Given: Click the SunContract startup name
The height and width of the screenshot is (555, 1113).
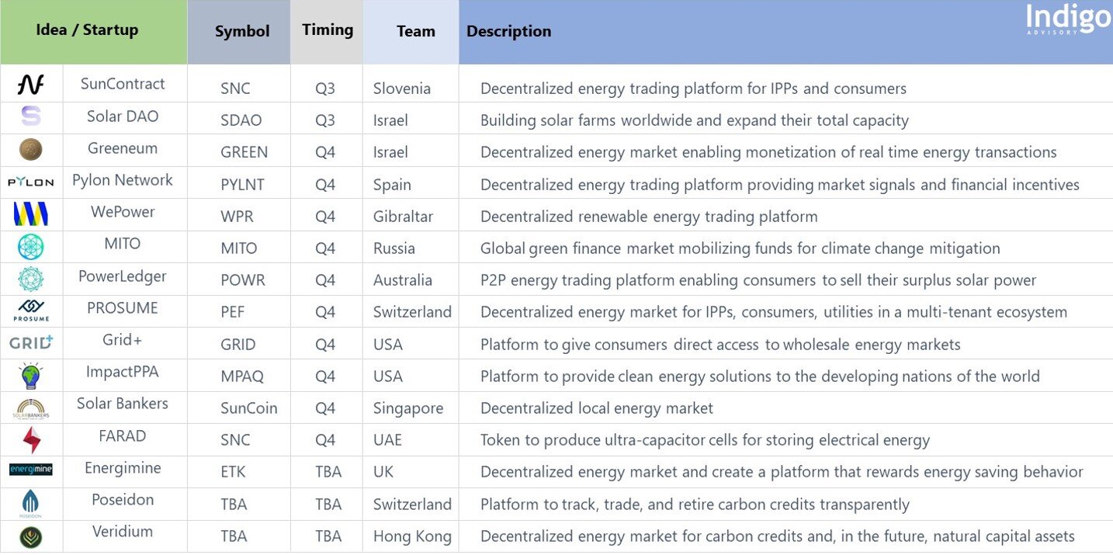Looking at the screenshot, I should (x=123, y=84).
